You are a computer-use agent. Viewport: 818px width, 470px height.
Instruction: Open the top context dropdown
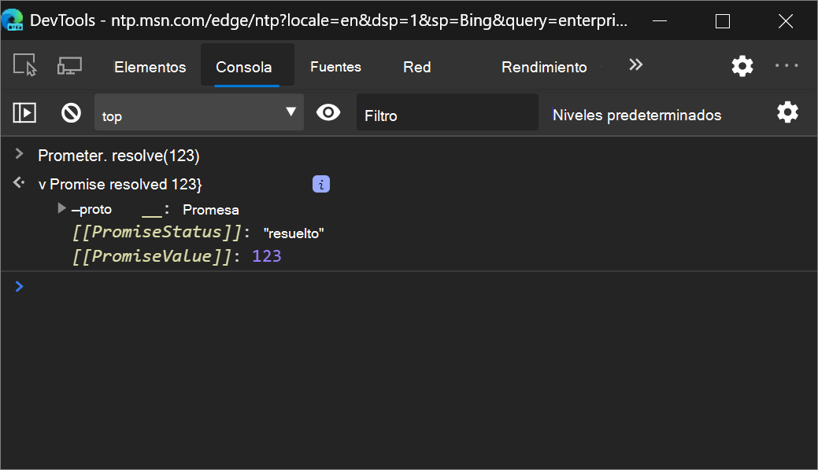[198, 112]
